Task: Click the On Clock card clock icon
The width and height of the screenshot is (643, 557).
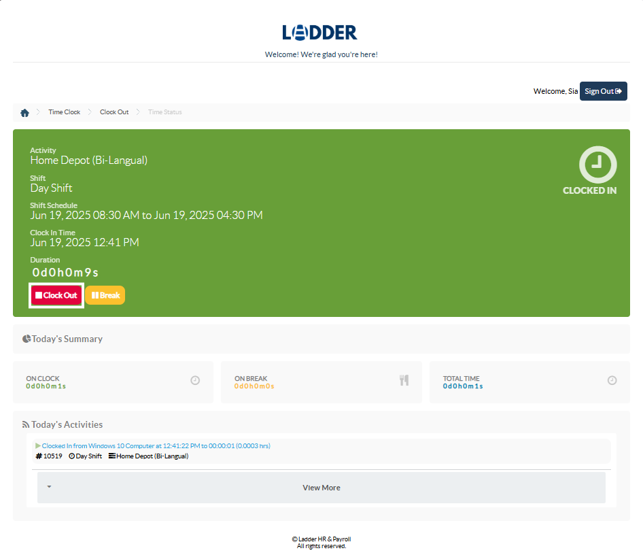Action: point(195,380)
